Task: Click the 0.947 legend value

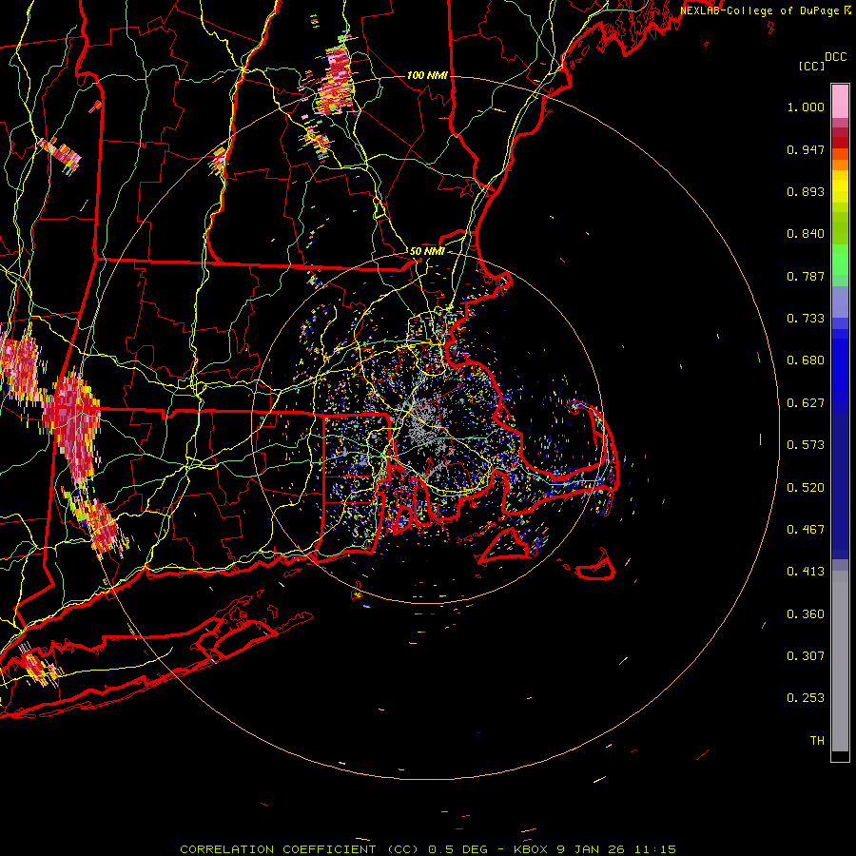Action: point(806,149)
